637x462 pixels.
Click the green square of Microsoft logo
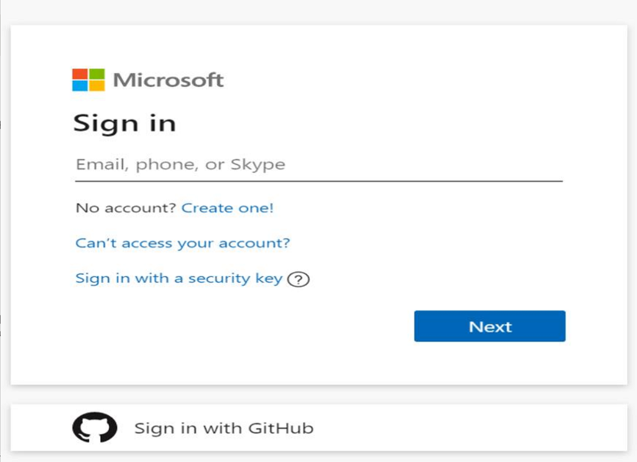(x=96, y=75)
